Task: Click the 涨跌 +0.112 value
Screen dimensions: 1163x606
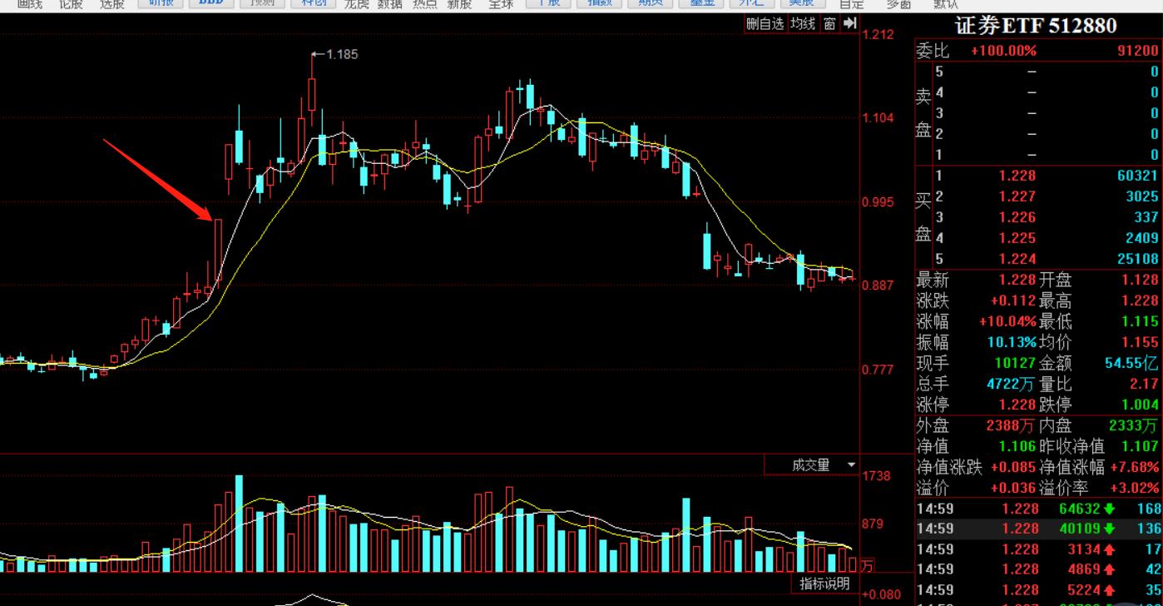Action: 1012,301
